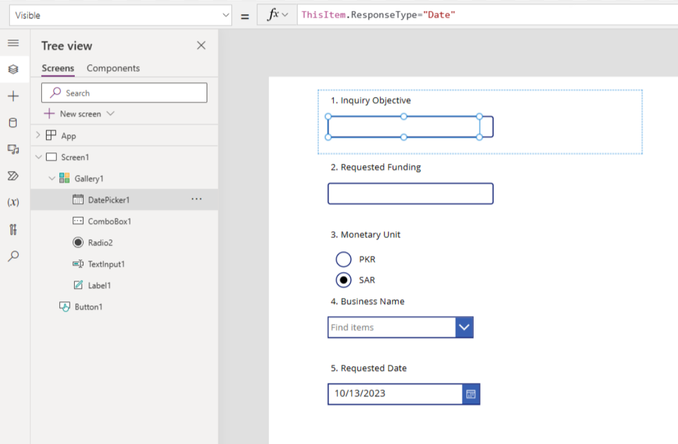678x444 pixels.
Task: Collapse the Gallery1 tree node
Action: [52, 179]
